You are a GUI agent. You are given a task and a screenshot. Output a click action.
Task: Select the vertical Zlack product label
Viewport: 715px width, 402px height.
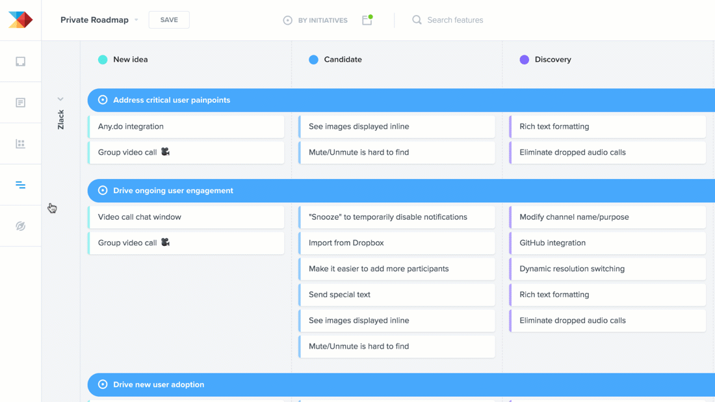60,120
